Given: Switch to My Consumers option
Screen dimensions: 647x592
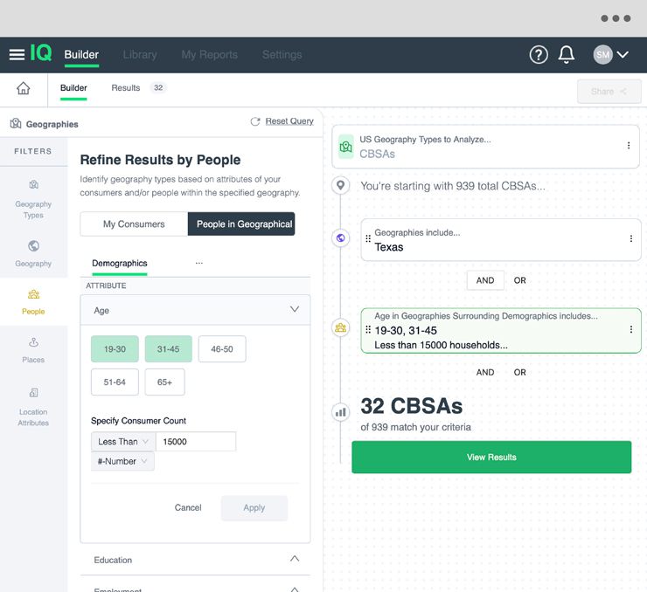Looking at the screenshot, I should (x=134, y=224).
